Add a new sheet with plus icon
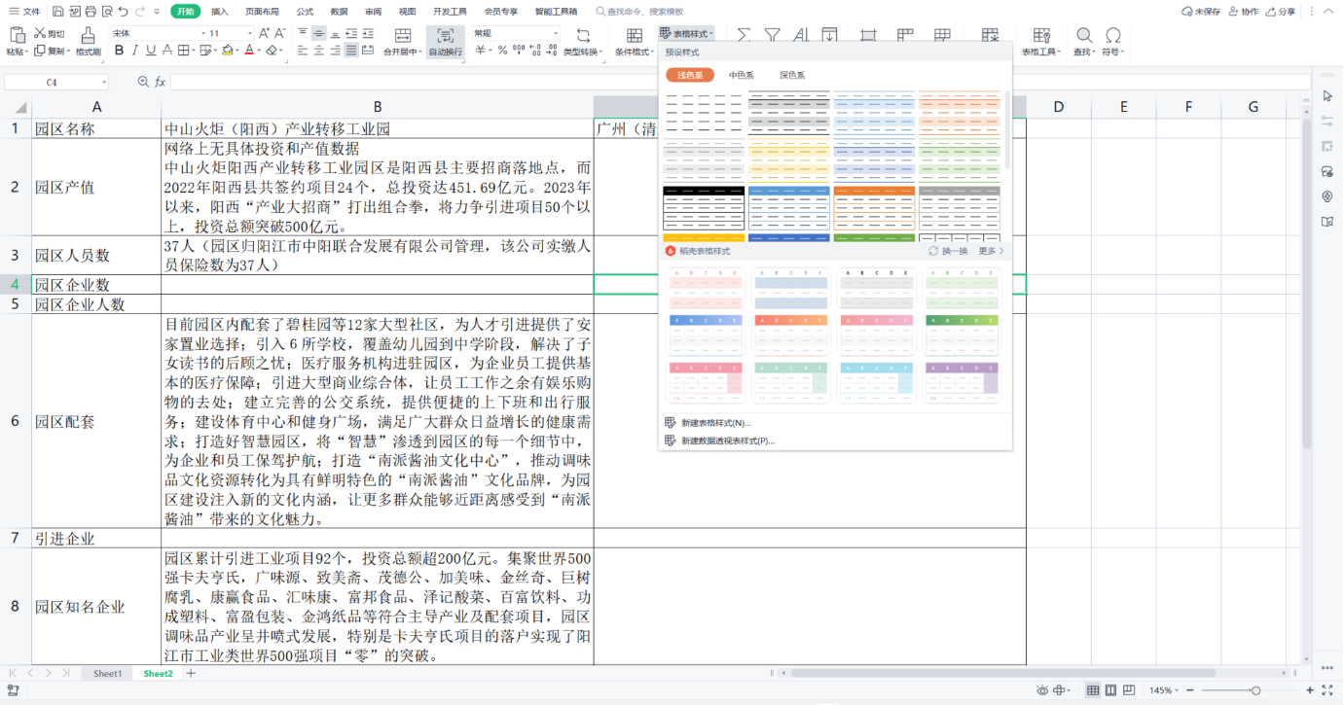The width and height of the screenshot is (1344, 705). [x=191, y=673]
